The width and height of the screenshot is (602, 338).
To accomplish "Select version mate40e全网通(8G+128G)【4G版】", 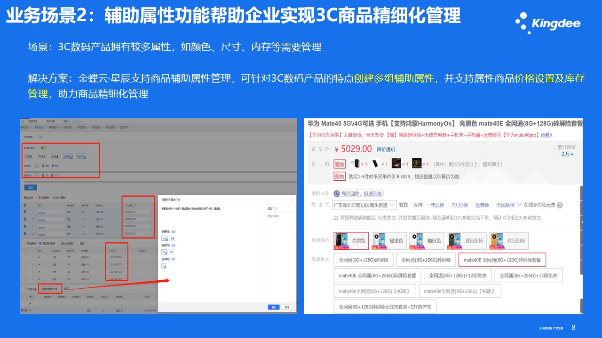I will click(x=374, y=291).
